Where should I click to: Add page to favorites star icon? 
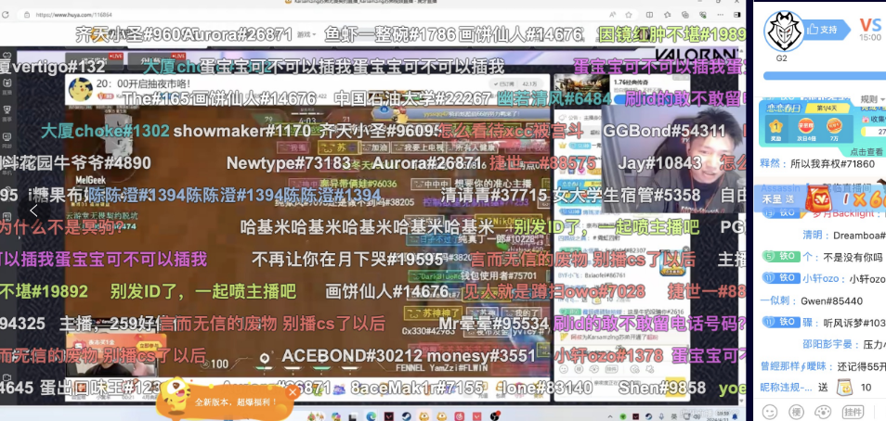pos(629,15)
